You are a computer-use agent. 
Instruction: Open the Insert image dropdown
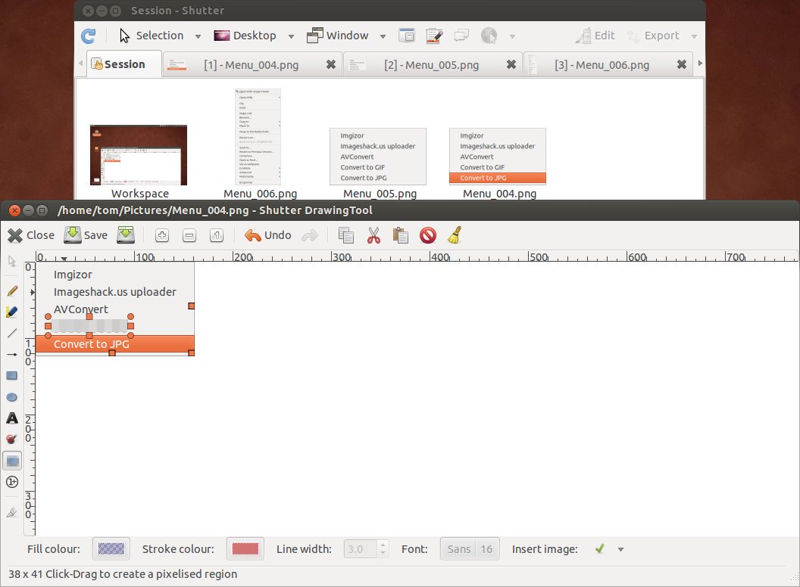click(621, 550)
